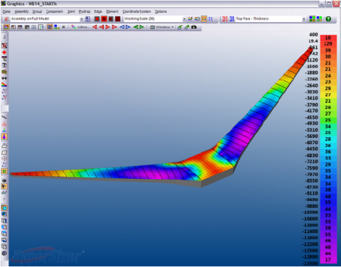The width and height of the screenshot is (341, 267).
Task: Click the green help question mark icon
Action: coord(328,18)
